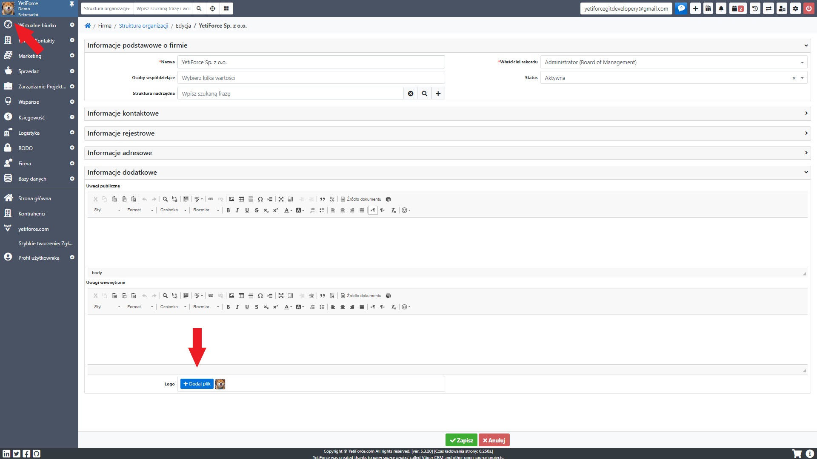Viewport: 817px width, 459px height.
Task: Click Dodaj plik button for Logo
Action: (x=197, y=384)
